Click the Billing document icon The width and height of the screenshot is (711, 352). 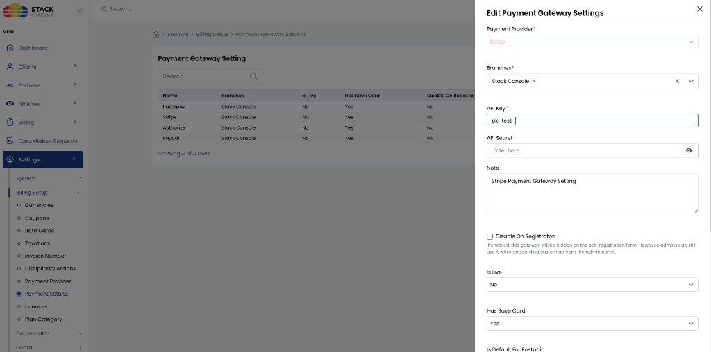(10, 122)
